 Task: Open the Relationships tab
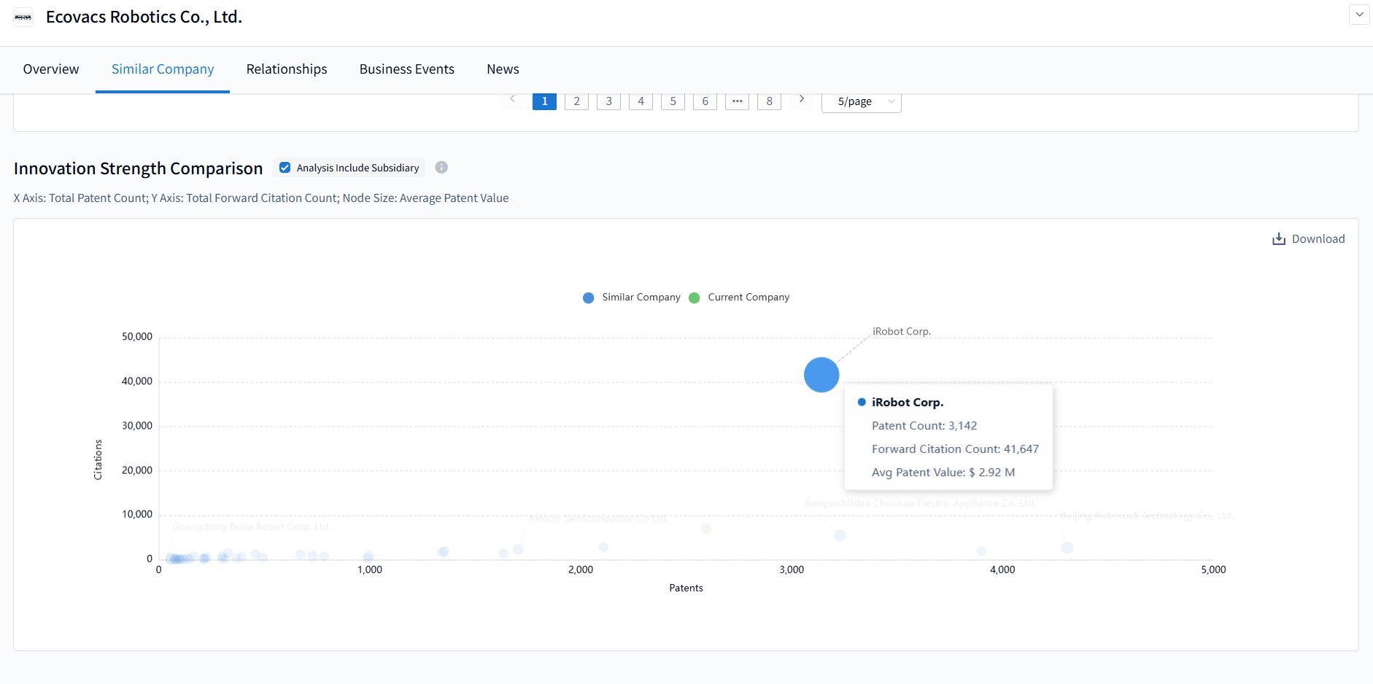(287, 69)
